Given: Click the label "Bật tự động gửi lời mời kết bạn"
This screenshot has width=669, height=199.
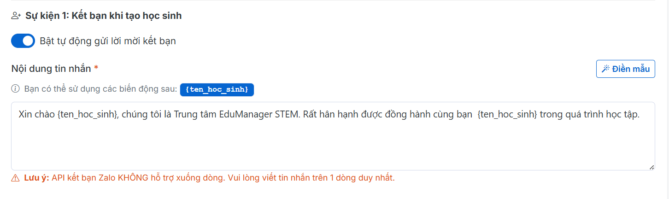Looking at the screenshot, I should 108,41.
